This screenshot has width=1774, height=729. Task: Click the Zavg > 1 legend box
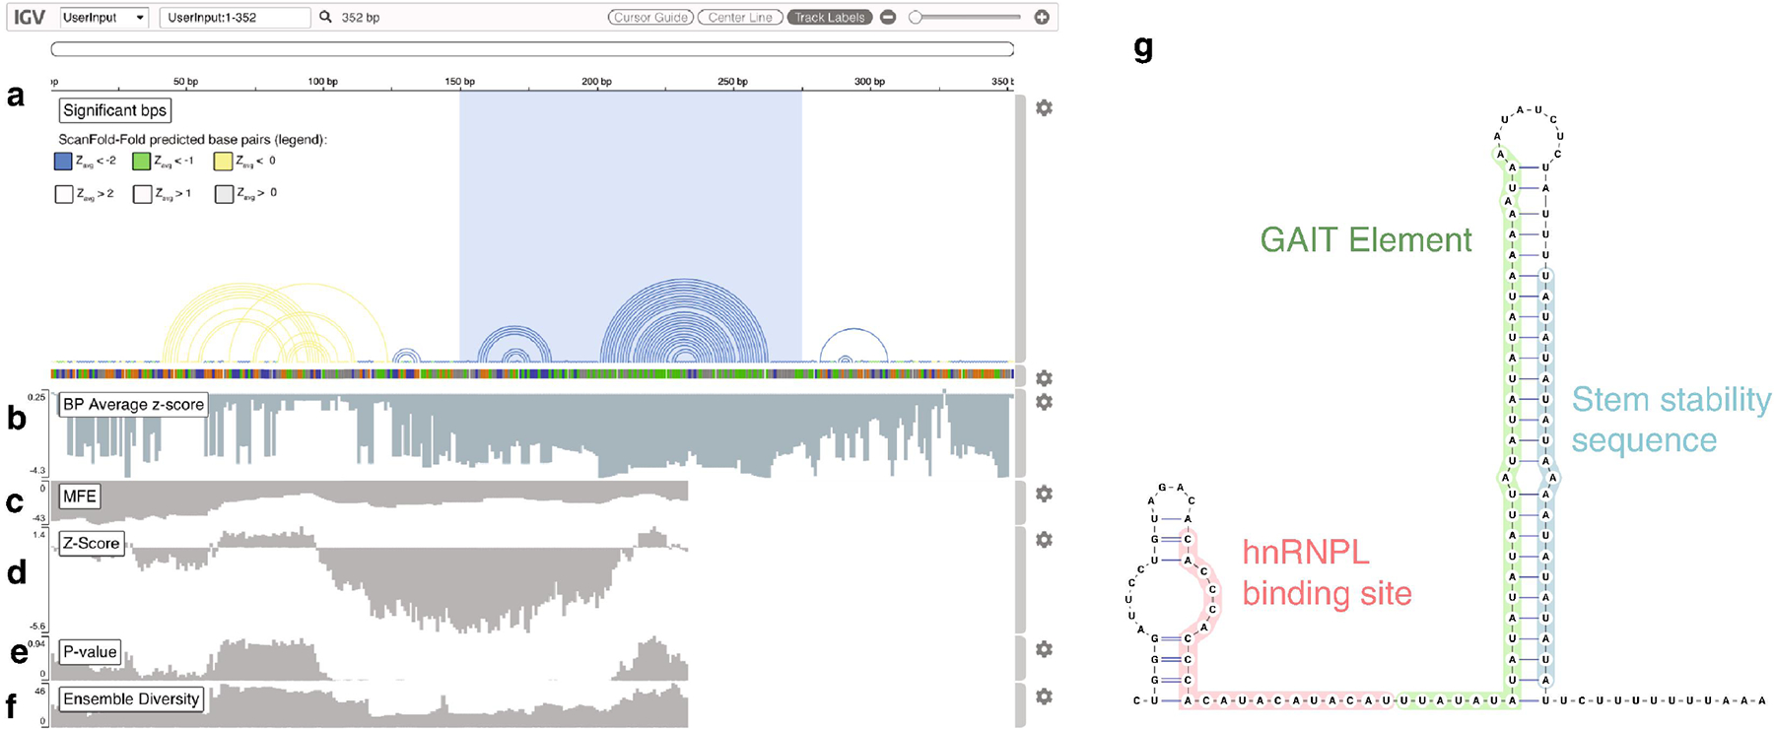[142, 194]
